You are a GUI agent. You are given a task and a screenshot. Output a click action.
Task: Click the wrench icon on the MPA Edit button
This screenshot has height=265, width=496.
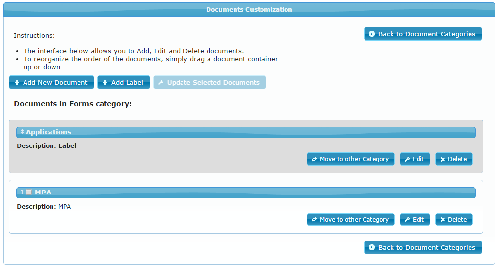pos(407,220)
